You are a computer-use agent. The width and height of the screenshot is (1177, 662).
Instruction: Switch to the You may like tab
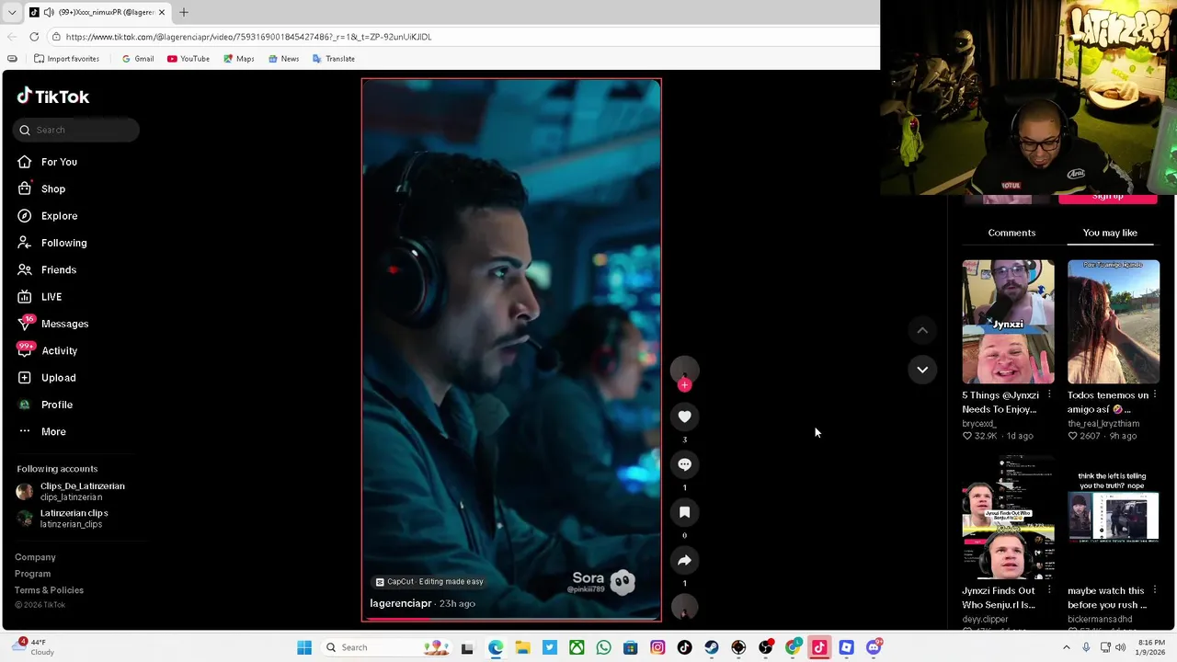tap(1110, 233)
